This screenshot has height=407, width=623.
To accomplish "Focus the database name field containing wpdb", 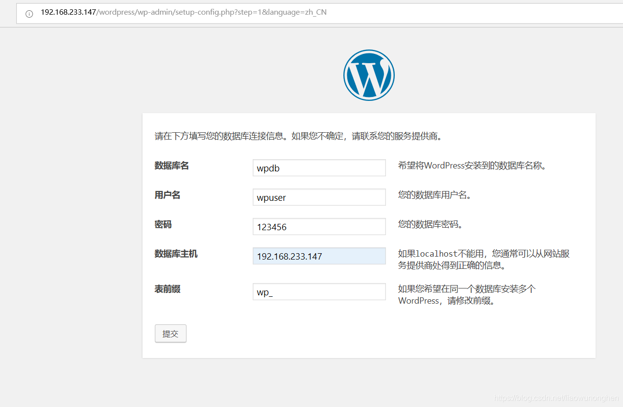I will point(319,168).
